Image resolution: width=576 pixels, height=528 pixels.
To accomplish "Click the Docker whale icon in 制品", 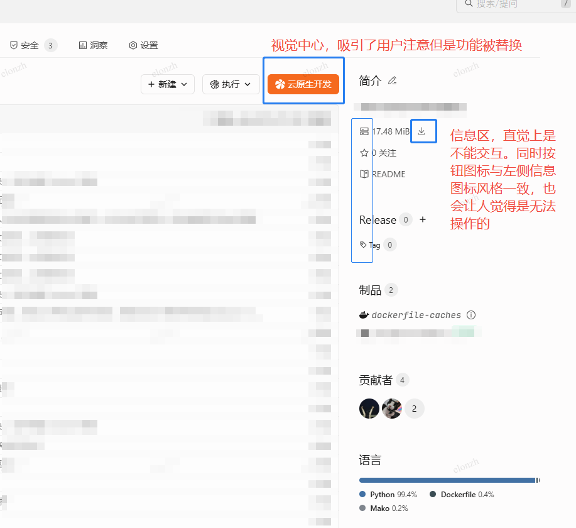I will pyautogui.click(x=364, y=315).
